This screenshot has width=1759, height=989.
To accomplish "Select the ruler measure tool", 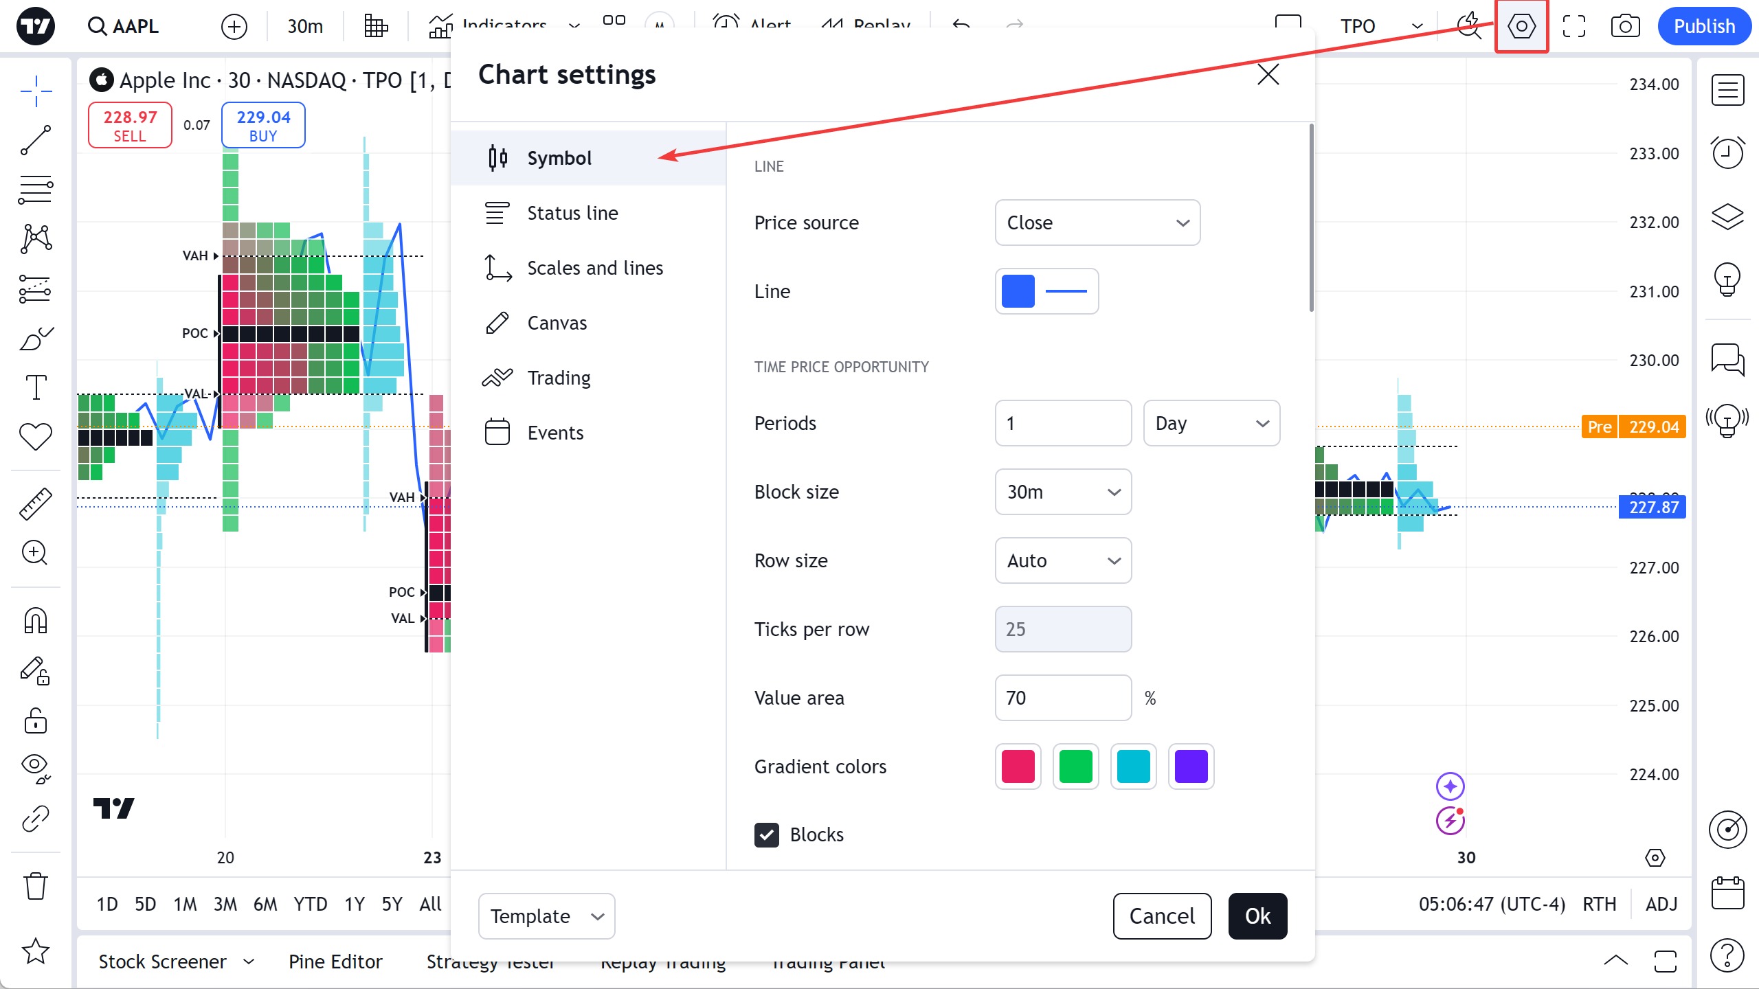I will [x=36, y=503].
